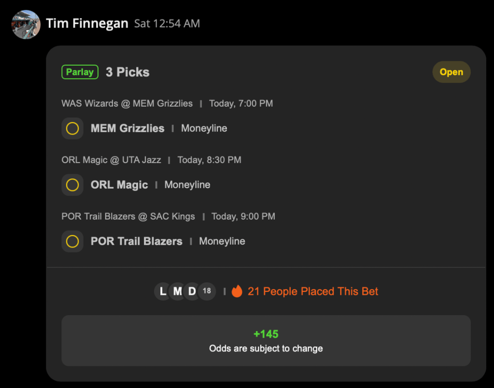Select the green Parlay badge
Image resolution: width=494 pixels, height=388 pixels.
(80, 72)
